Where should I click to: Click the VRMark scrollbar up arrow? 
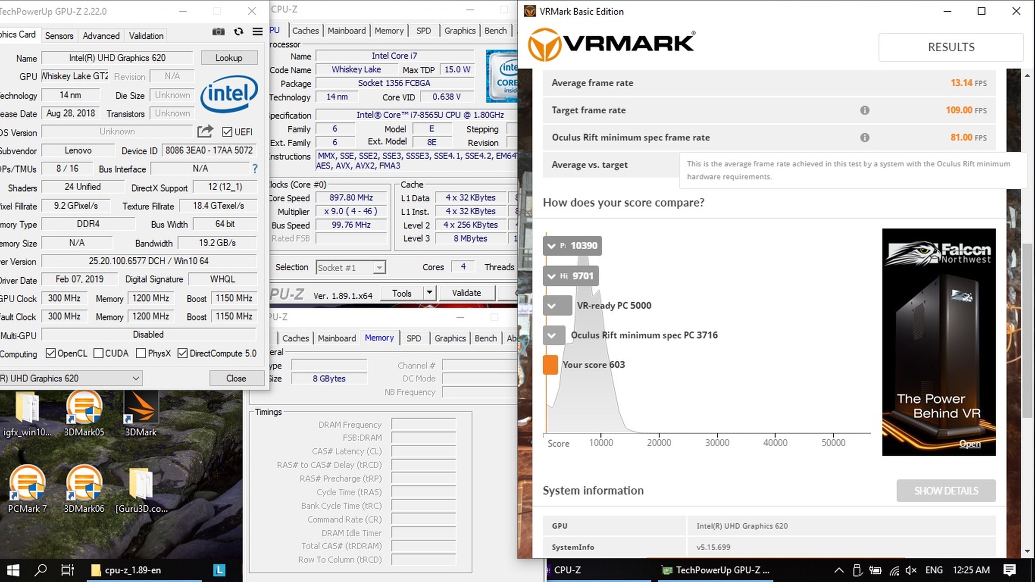[x=1027, y=76]
